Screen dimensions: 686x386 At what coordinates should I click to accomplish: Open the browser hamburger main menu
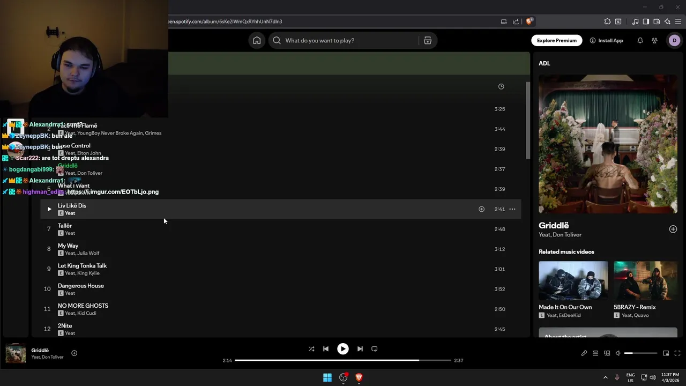[x=678, y=21]
